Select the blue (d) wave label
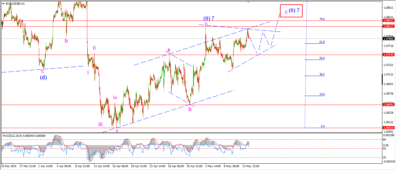 click(x=43, y=77)
